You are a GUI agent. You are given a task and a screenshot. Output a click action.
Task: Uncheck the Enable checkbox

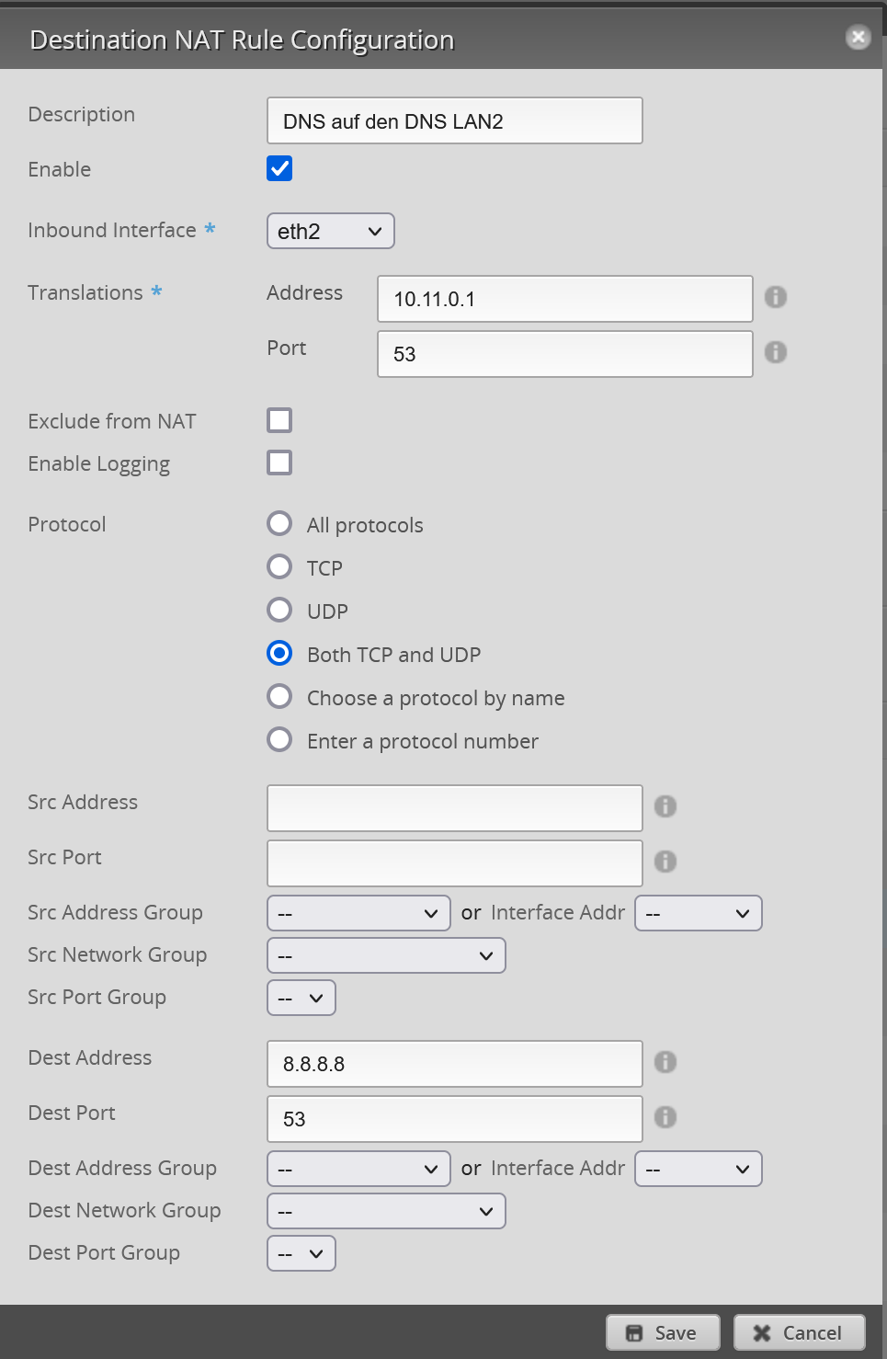(x=279, y=168)
